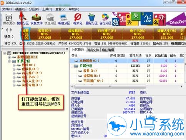This screenshot has width=186, height=140.
Task: Click the 序号(状态) column header
Action: click(x=118, y=56)
